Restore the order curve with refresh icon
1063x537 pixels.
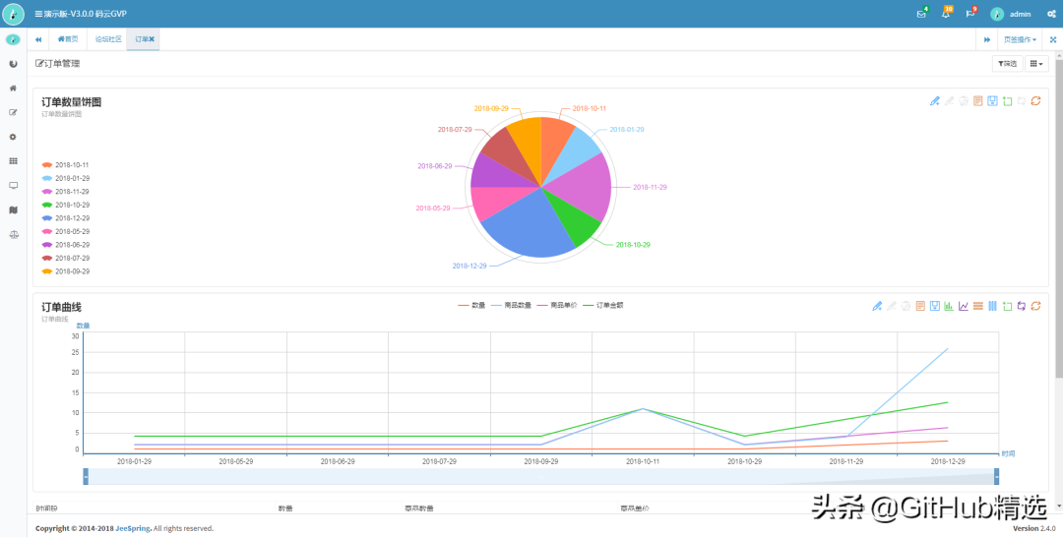[x=1035, y=306]
